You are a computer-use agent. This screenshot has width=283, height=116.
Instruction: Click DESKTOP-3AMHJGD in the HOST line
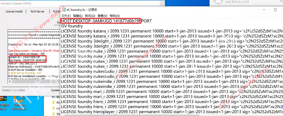point(92,21)
